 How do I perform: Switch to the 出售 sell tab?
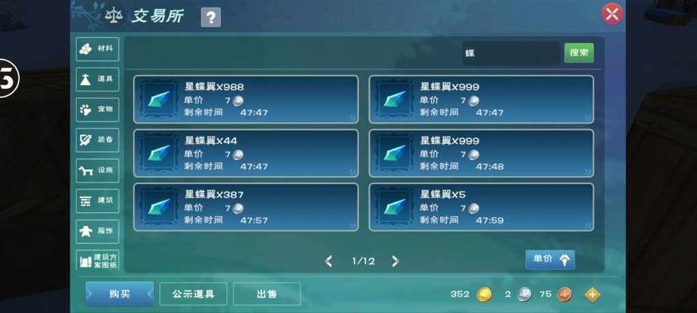266,294
